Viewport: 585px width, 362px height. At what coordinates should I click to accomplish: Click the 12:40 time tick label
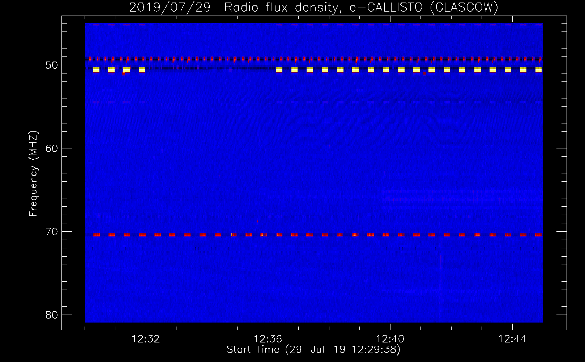point(390,339)
